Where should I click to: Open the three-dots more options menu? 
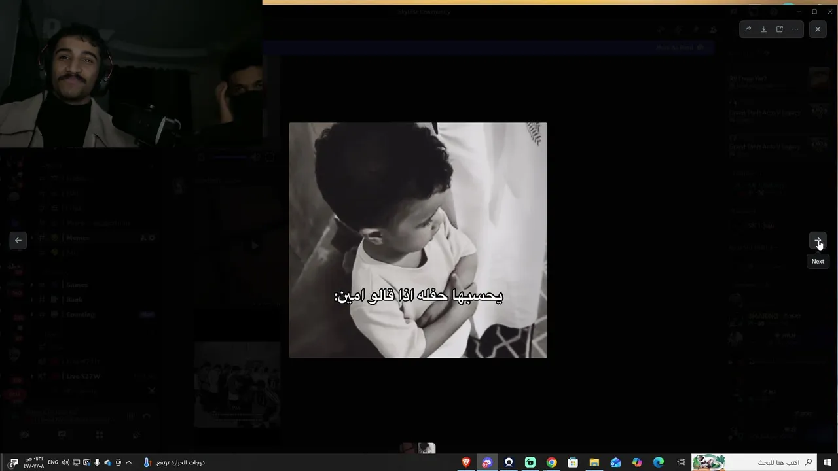coord(795,29)
